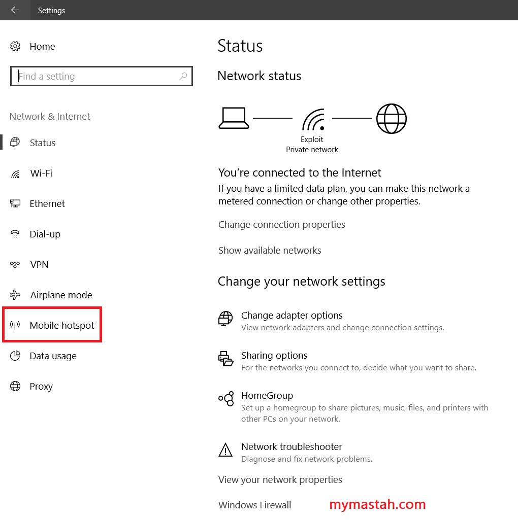Screen dimensions: 518x520
Task: Select Wi-Fi in the sidebar
Action: click(x=41, y=174)
